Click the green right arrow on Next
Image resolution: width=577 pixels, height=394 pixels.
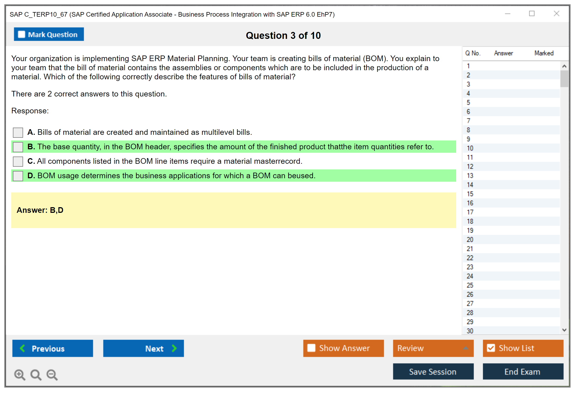point(174,348)
